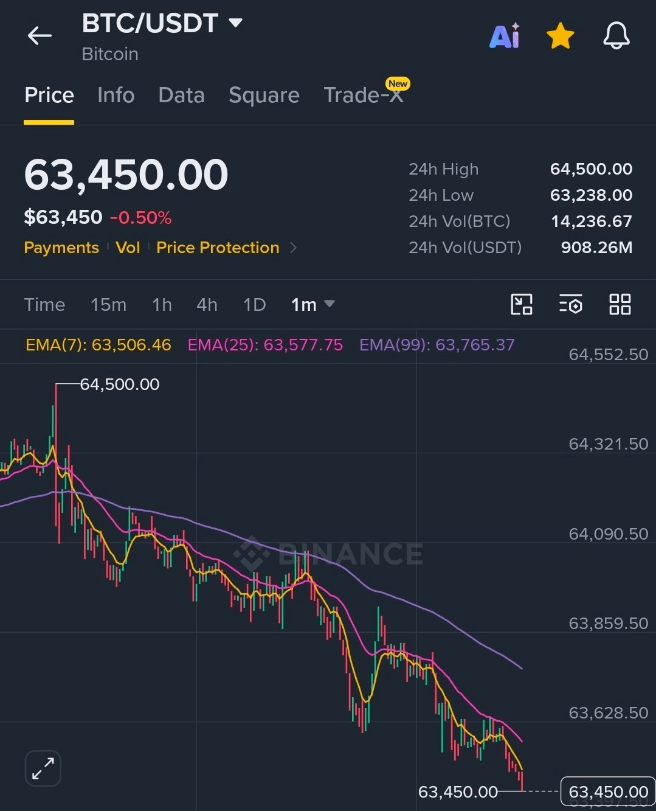Screen dimensions: 656x811
Task: Click the 24h Vol(USDT) value 908.26M
Action: point(596,248)
